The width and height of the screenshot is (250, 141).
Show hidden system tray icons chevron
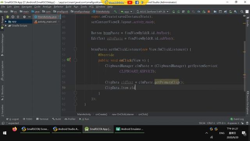click(x=207, y=133)
